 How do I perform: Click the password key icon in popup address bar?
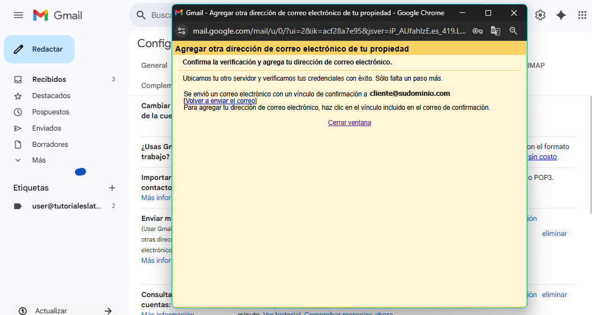click(478, 31)
